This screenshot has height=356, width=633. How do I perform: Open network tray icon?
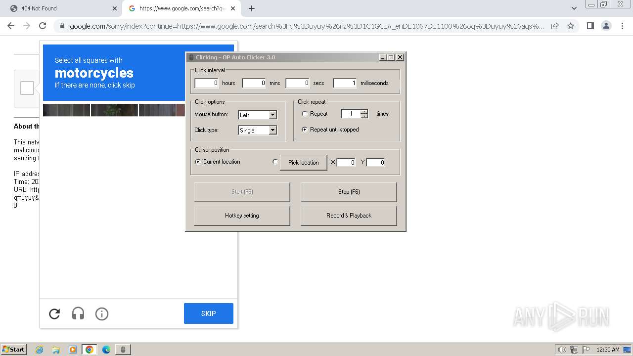(574, 350)
